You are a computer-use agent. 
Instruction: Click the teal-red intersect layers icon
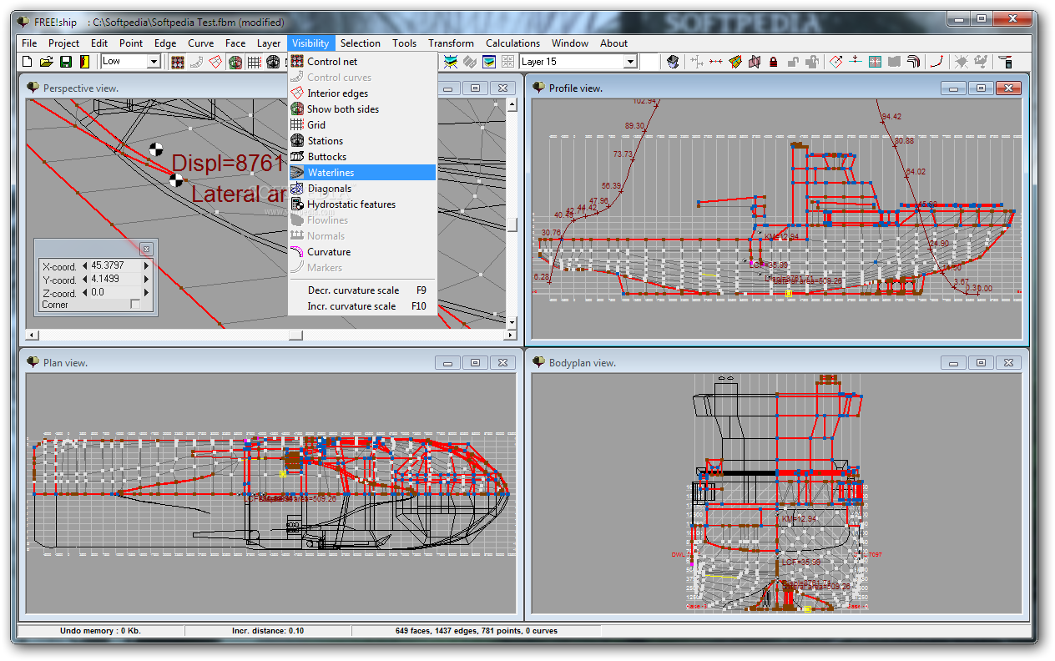pos(875,62)
